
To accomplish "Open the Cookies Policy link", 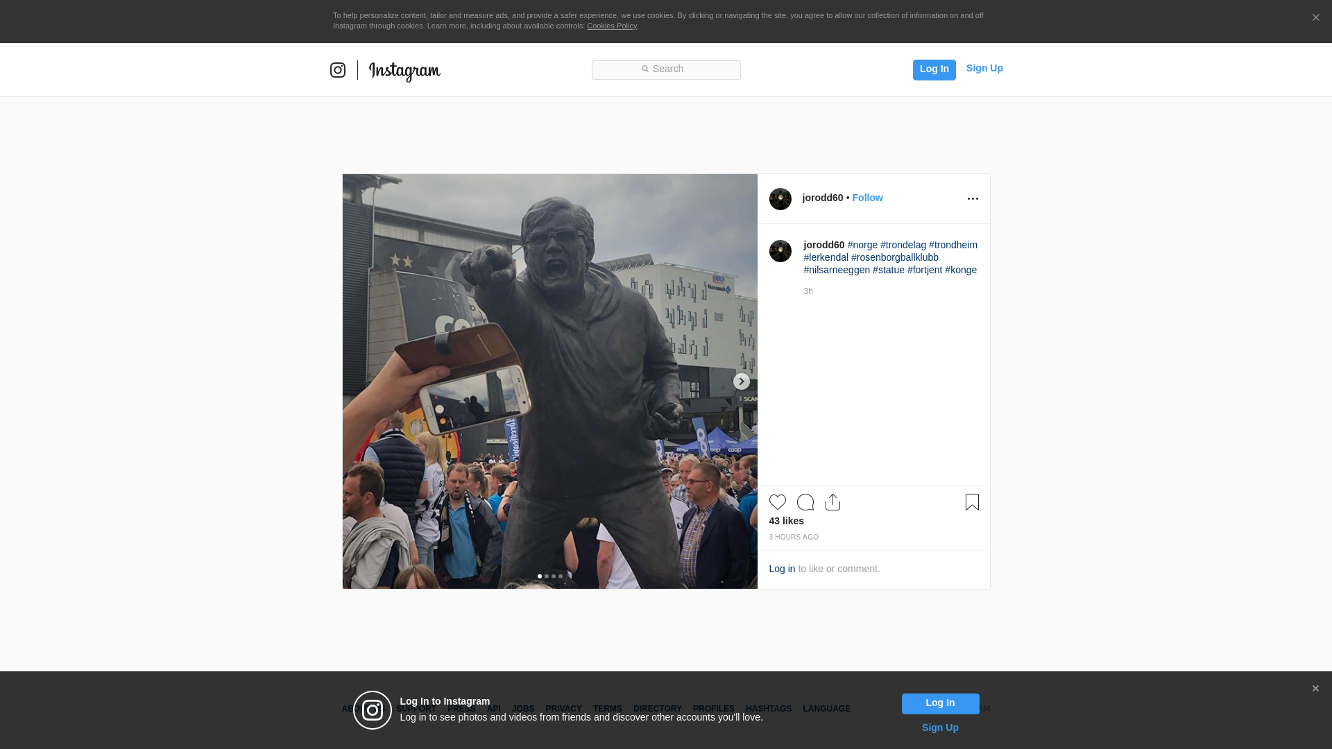I will click(x=612, y=26).
